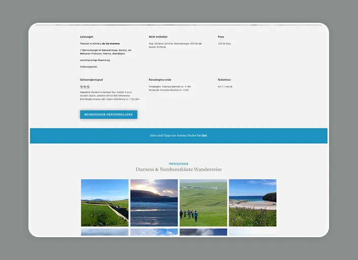Click the second difficulty hiker icon
The height and width of the screenshot is (260, 358).
[x=84, y=87]
